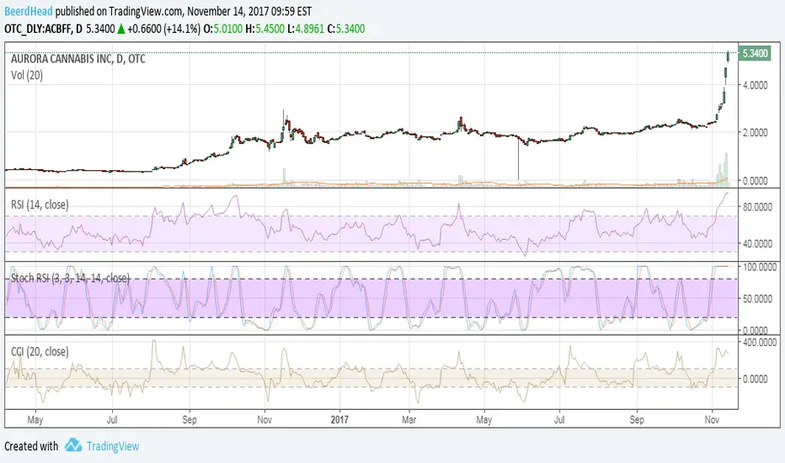This screenshot has height=463, width=785.
Task: Select the low price value 4.8961
Action: pos(309,29)
